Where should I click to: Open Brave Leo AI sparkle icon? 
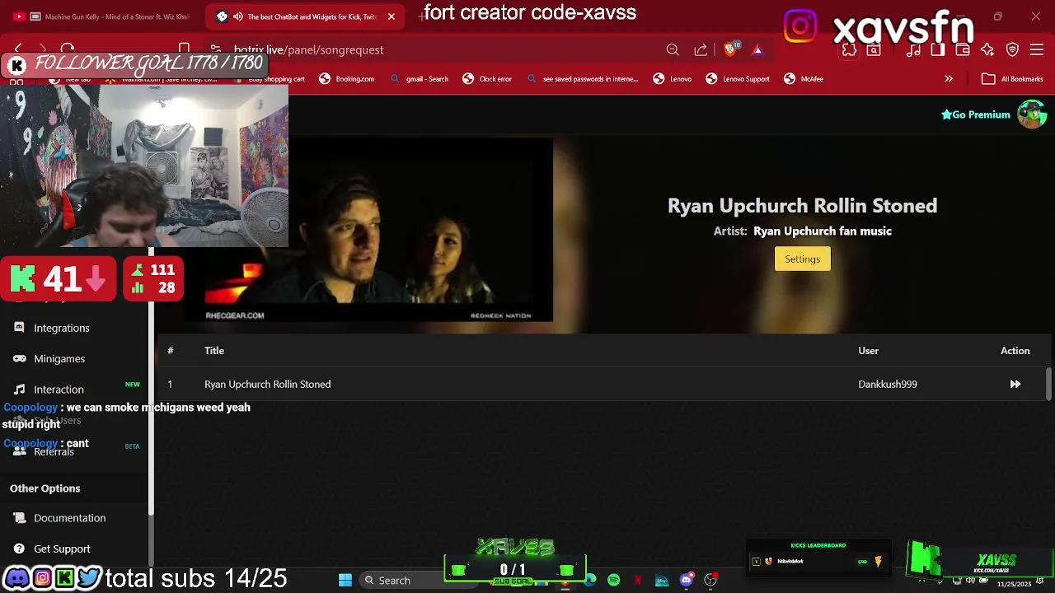pyautogui.click(x=987, y=49)
